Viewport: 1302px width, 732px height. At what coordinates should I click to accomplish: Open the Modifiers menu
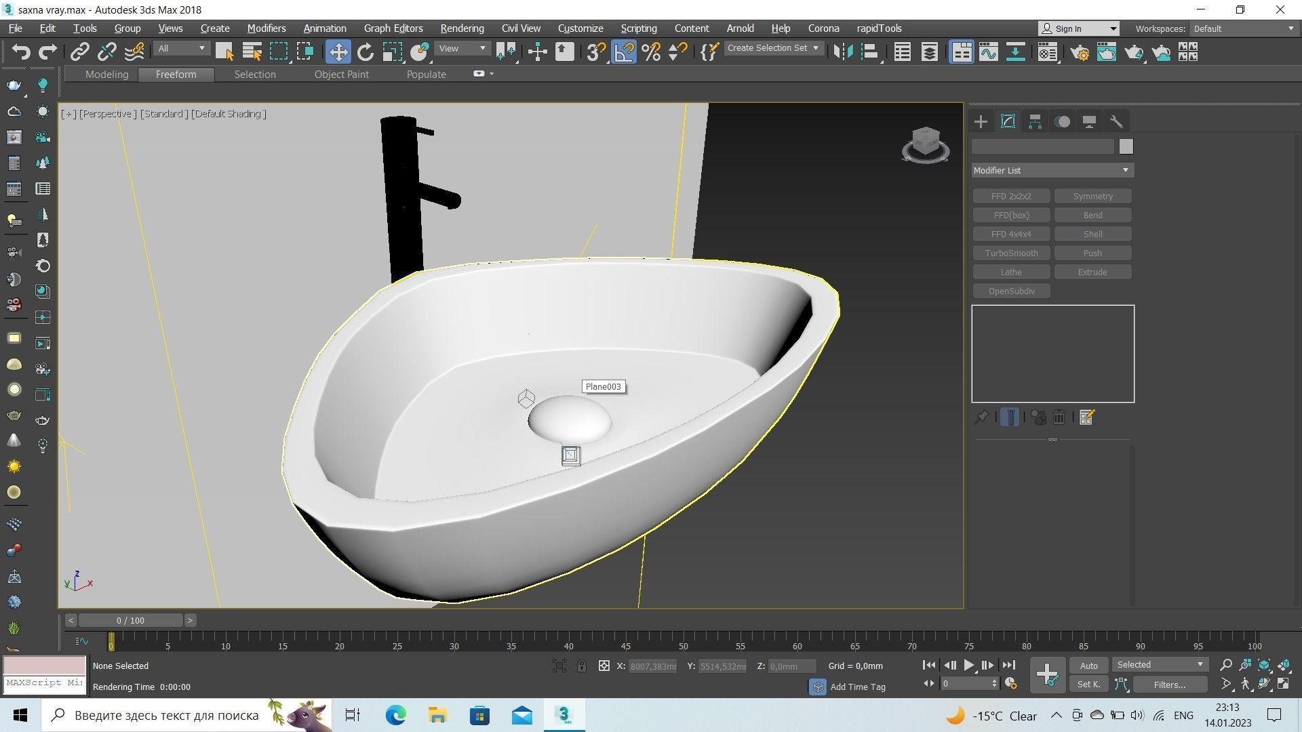[266, 28]
